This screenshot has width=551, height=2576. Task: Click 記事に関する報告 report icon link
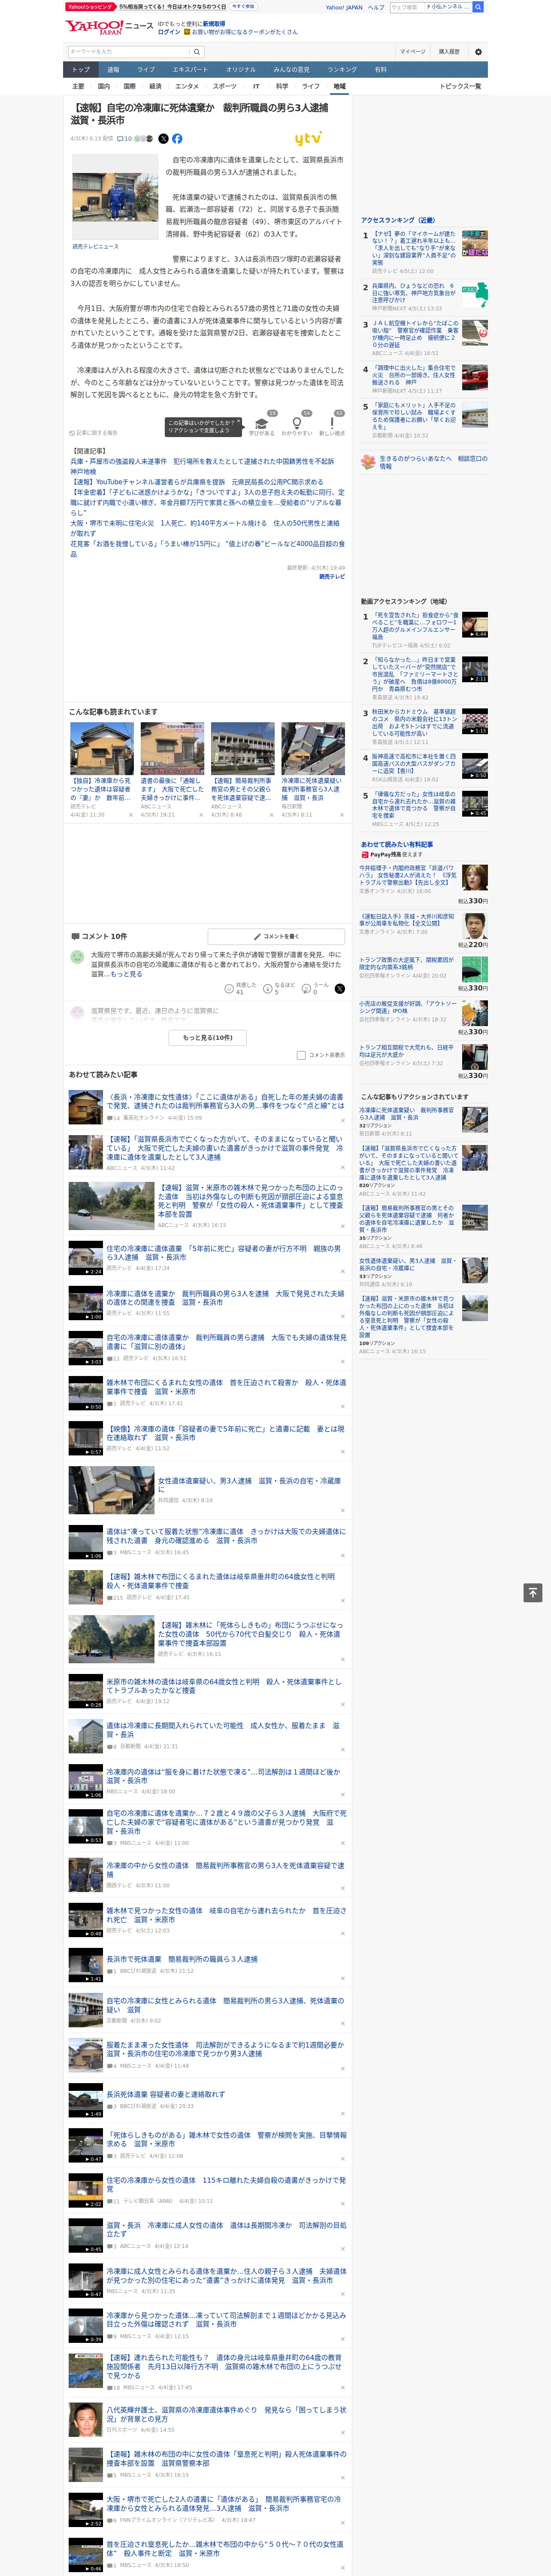94,433
